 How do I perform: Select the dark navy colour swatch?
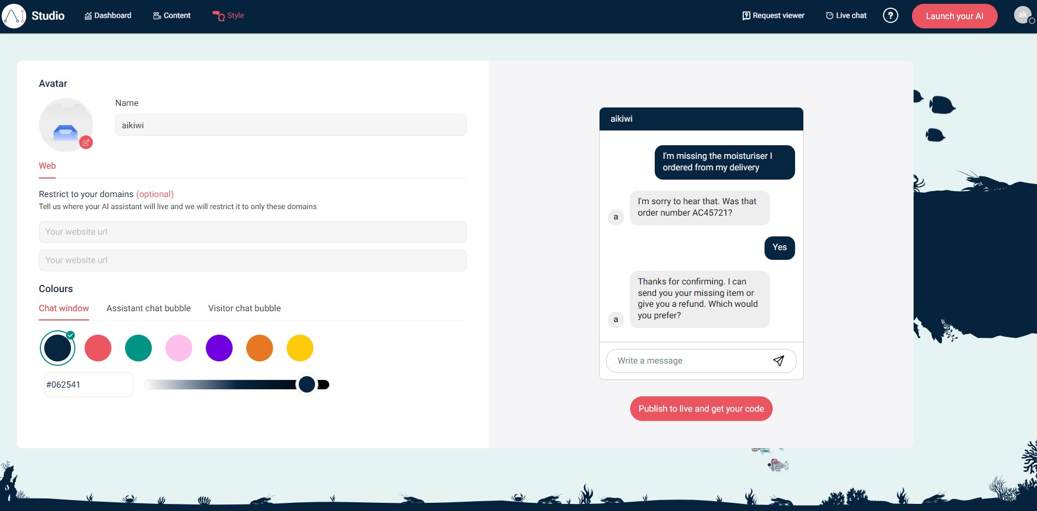point(58,348)
